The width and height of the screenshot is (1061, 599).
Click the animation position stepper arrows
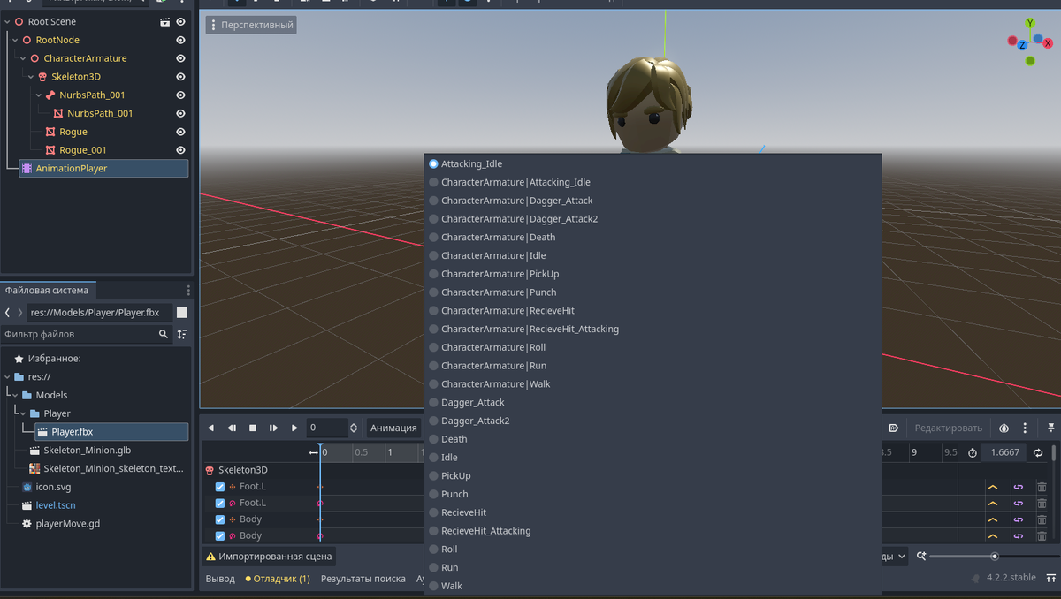(354, 428)
